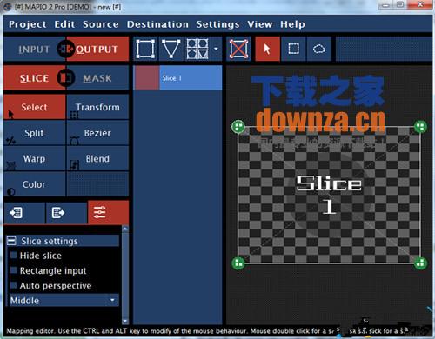Open the Middle dropdown list
This screenshot has width=435, height=339.
point(64,300)
